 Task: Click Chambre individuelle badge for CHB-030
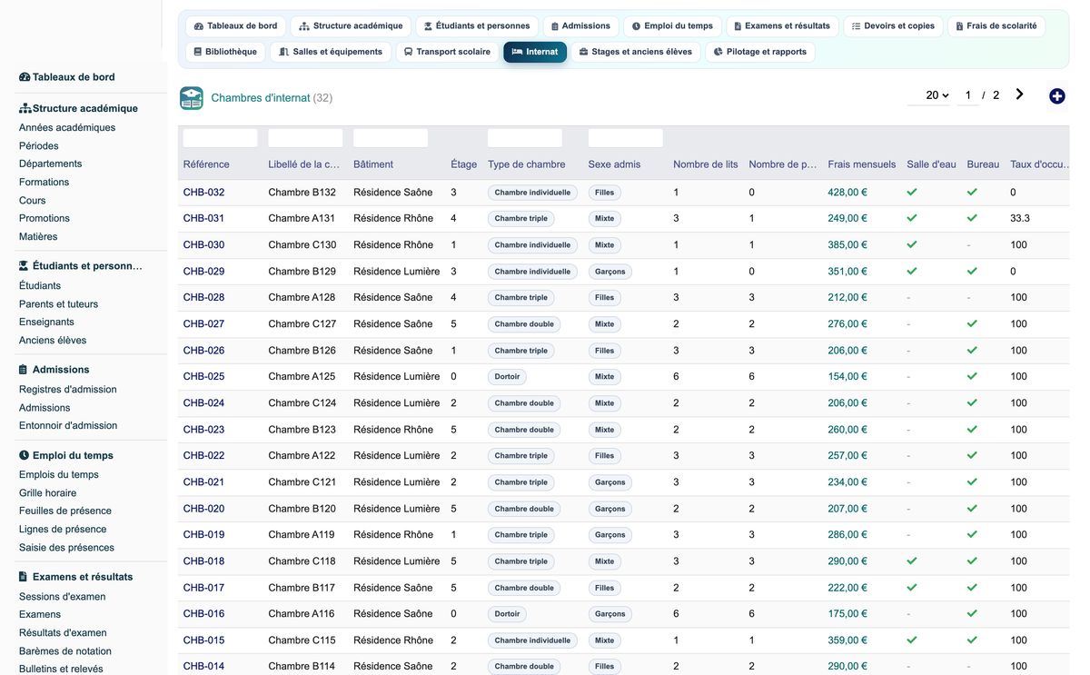(533, 245)
